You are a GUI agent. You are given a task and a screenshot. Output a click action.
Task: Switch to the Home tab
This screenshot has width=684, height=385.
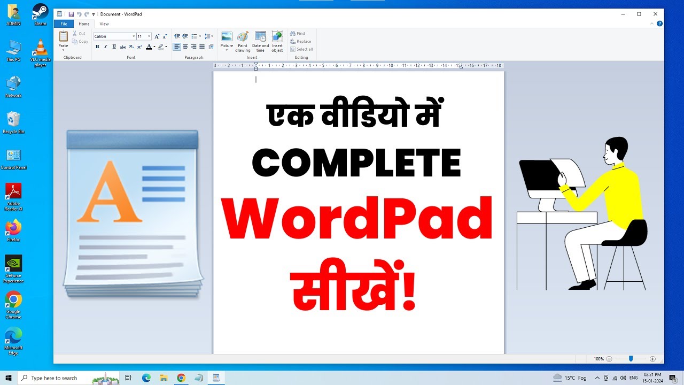tap(84, 24)
